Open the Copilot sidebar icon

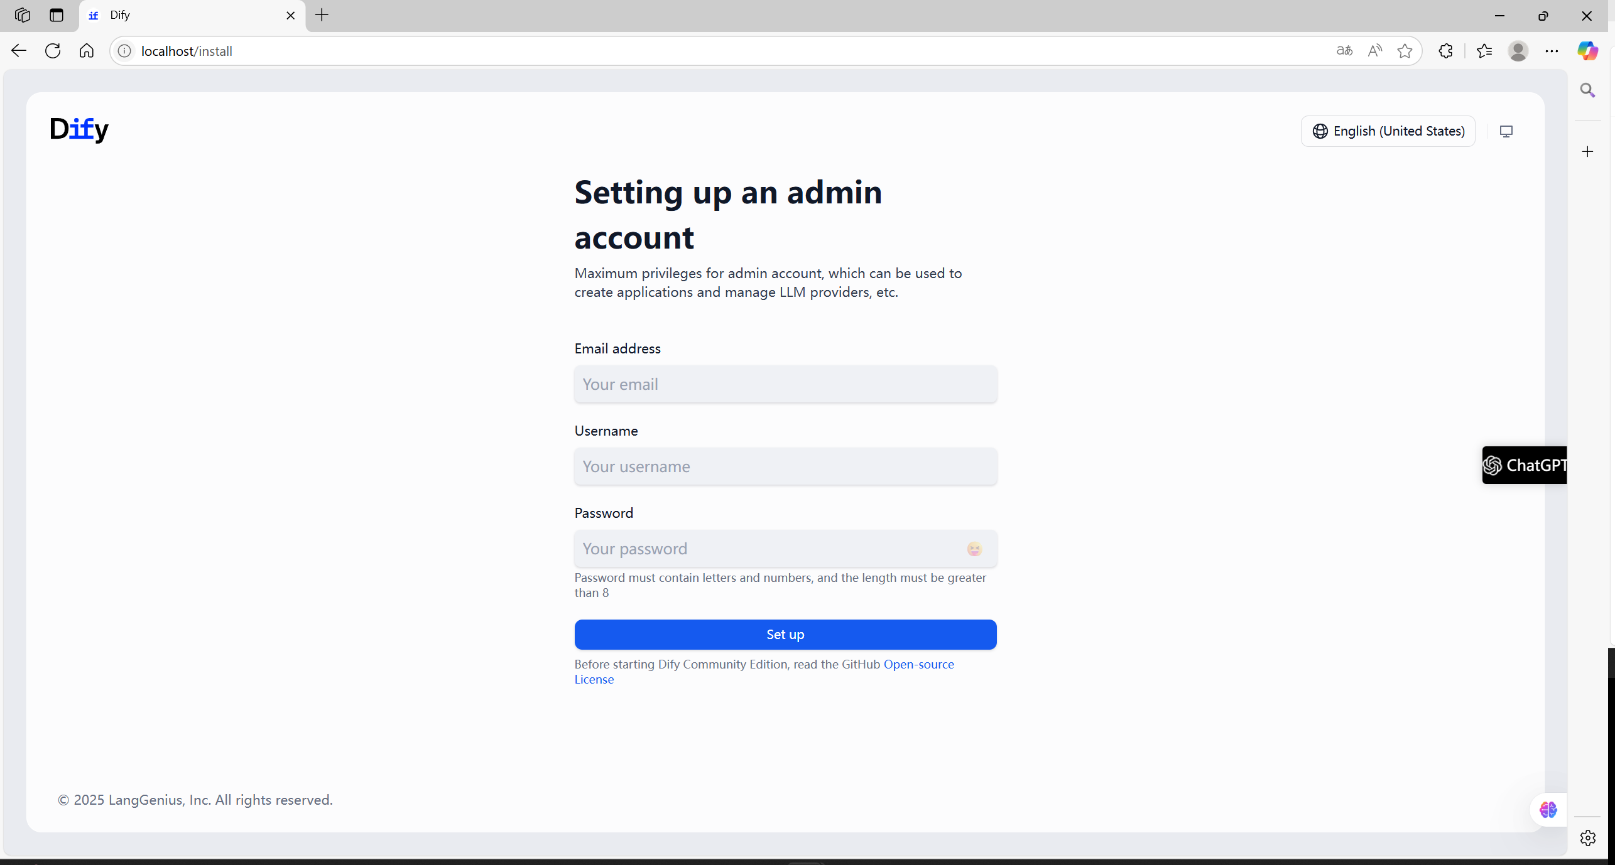click(x=1587, y=51)
